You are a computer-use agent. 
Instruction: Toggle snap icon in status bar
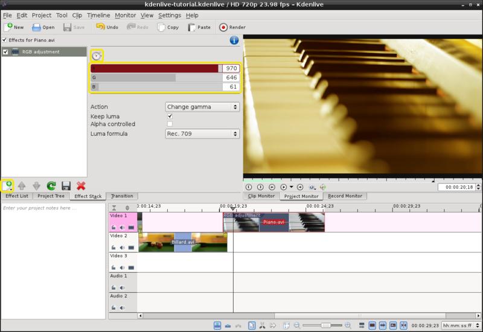point(403,325)
